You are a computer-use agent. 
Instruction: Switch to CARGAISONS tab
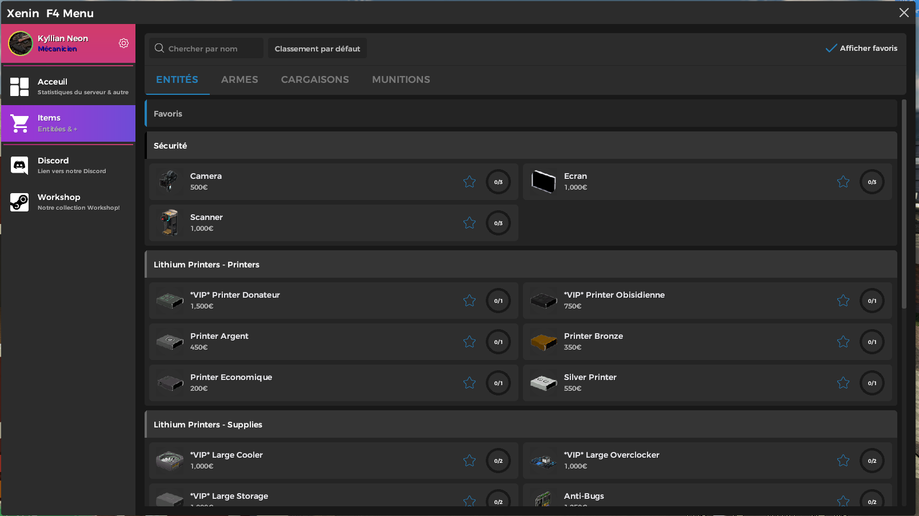click(x=315, y=79)
